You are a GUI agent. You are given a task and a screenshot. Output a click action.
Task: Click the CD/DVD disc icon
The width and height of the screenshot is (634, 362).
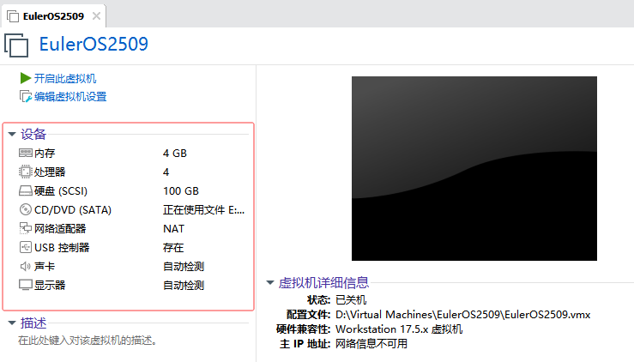pyautogui.click(x=25, y=209)
